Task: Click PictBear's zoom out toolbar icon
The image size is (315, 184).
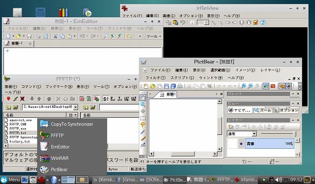Action: [250, 86]
